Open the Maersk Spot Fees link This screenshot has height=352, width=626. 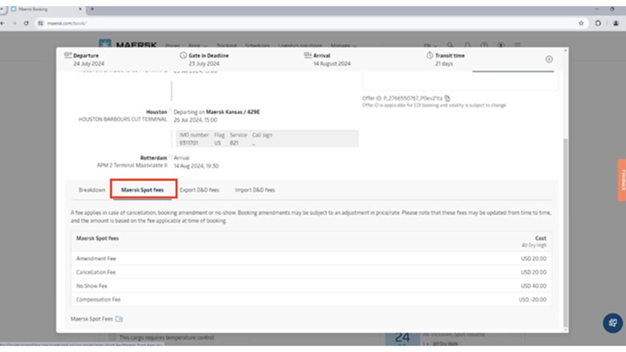[x=92, y=319]
